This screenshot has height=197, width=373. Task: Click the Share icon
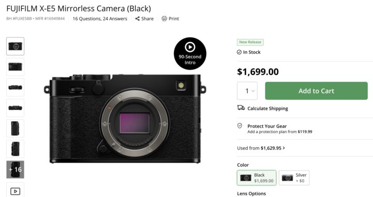(x=137, y=19)
